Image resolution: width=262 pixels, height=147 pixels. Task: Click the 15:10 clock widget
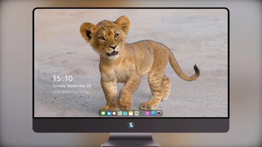tap(63, 78)
